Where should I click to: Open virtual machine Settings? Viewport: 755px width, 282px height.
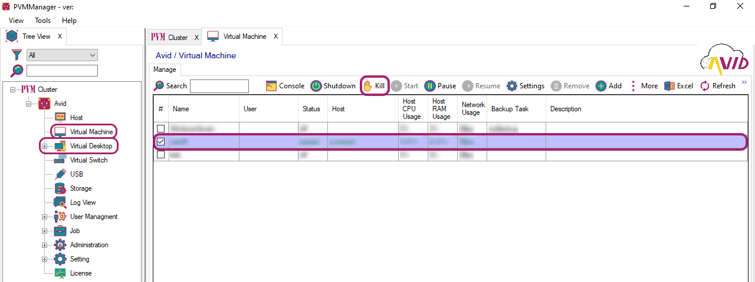[x=526, y=86]
